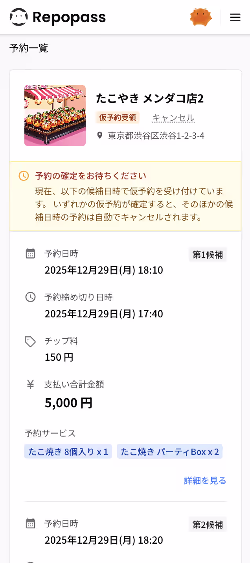Click the 第2候補 badge
The height and width of the screenshot is (563, 250).
208,525
